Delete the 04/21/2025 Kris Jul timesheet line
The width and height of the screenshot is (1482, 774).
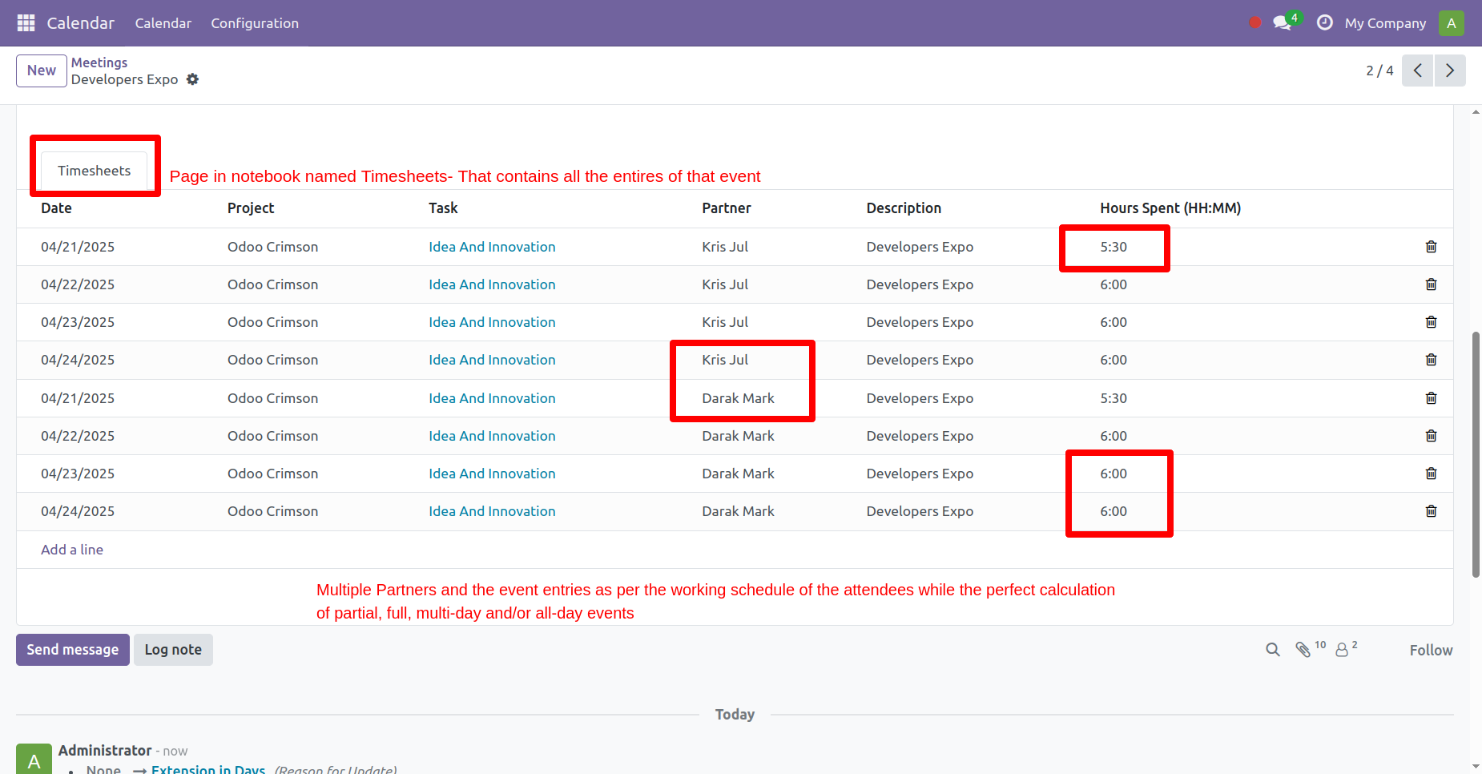(x=1431, y=247)
